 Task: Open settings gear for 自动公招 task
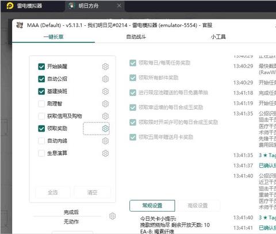pos(105,79)
